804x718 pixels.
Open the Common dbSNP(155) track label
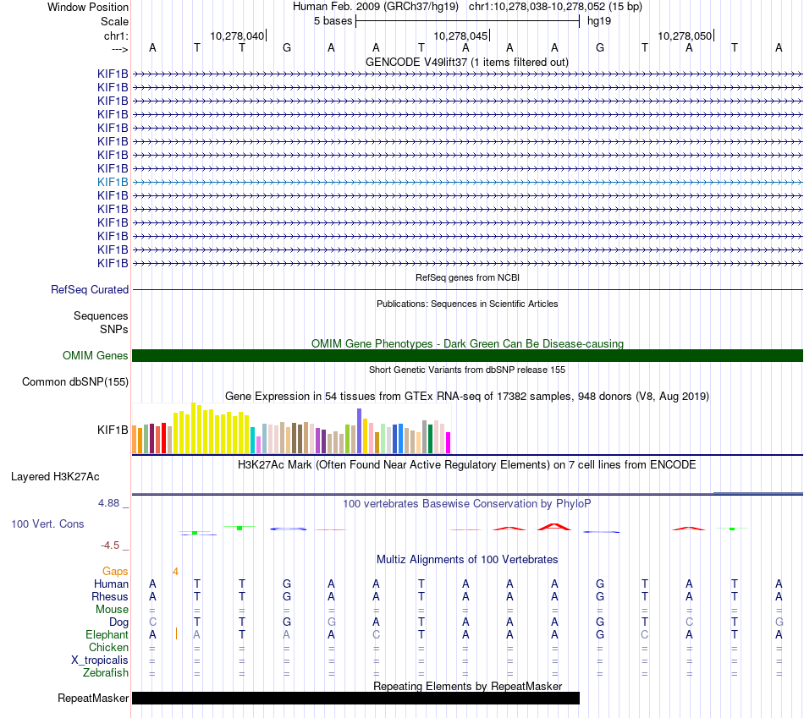(74, 381)
